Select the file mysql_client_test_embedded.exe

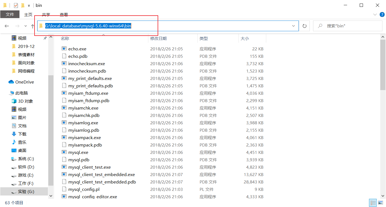[101, 174]
